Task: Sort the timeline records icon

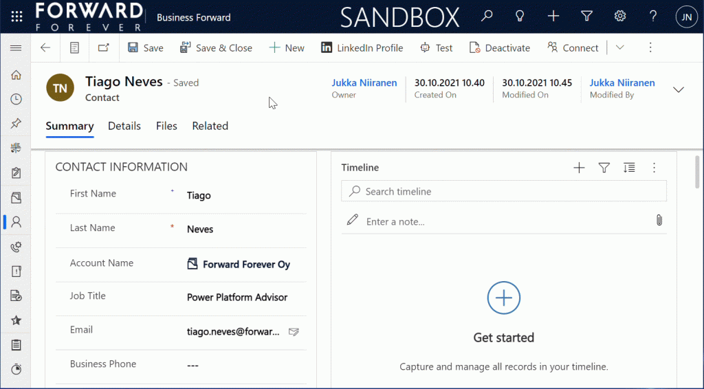Action: coord(629,168)
